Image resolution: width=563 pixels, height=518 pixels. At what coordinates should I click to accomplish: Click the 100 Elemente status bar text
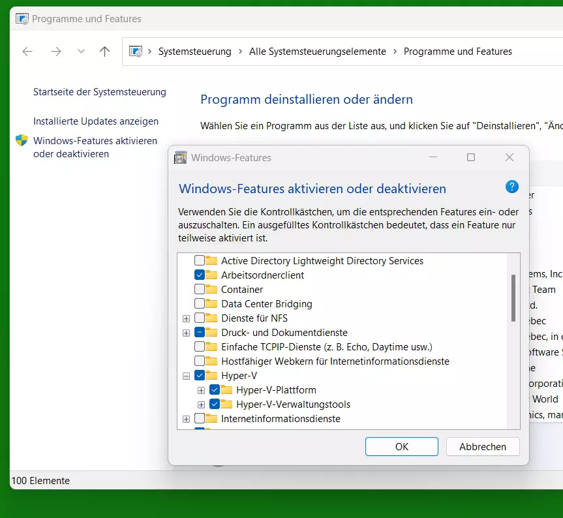40,481
